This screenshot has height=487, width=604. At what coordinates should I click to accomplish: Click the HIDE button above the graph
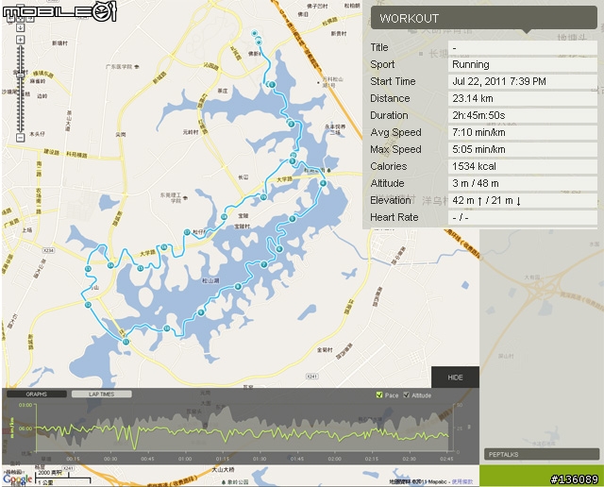click(455, 378)
